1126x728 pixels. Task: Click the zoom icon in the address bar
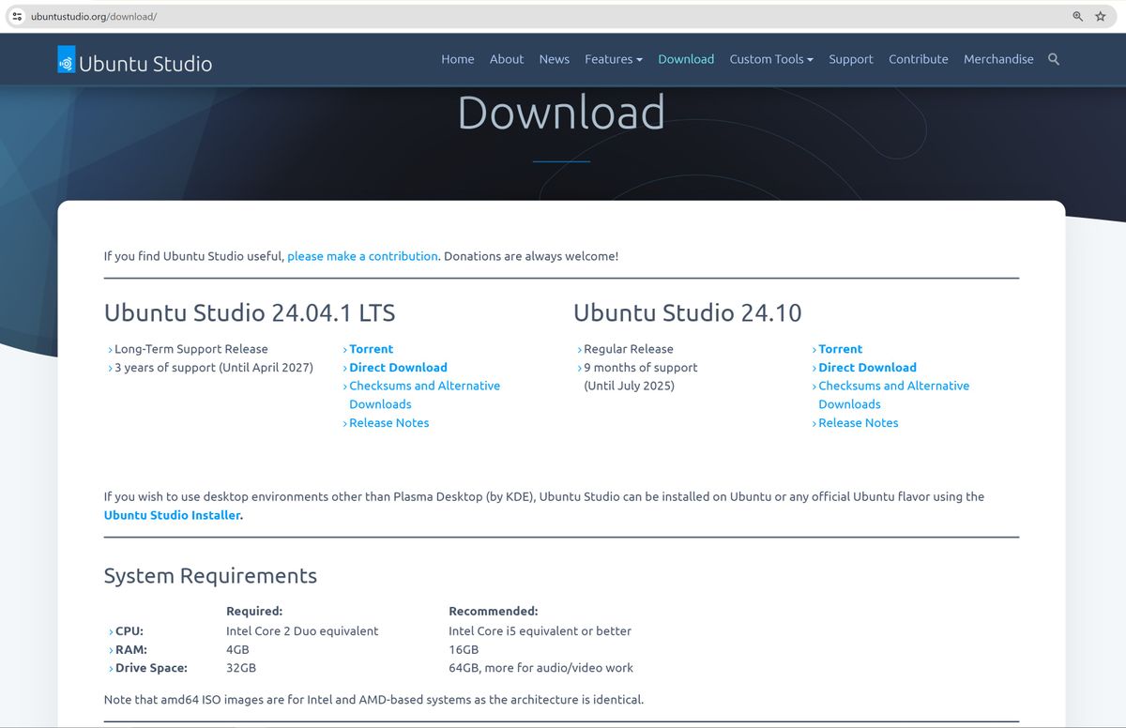tap(1077, 16)
